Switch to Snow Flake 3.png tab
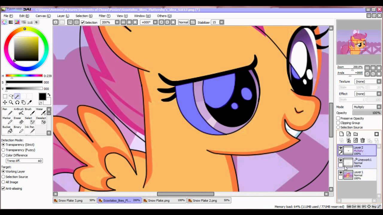 coord(75,200)
